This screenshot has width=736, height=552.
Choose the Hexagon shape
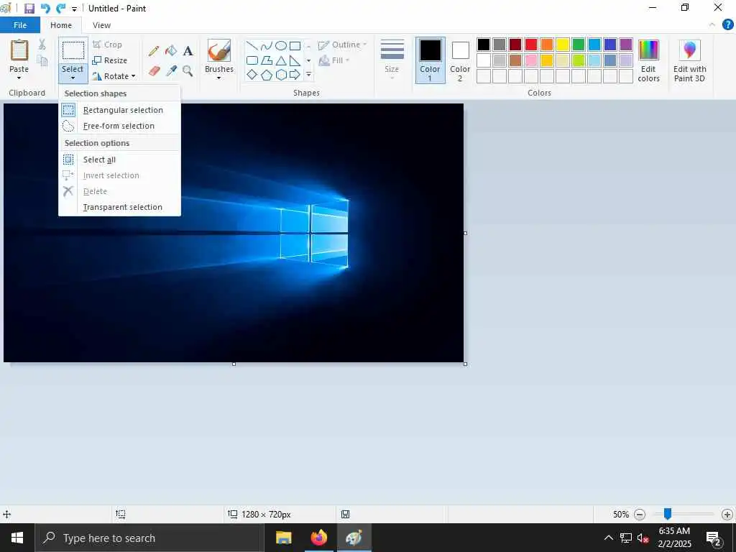pyautogui.click(x=281, y=75)
